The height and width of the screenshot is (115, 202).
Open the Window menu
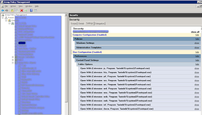[29, 6]
